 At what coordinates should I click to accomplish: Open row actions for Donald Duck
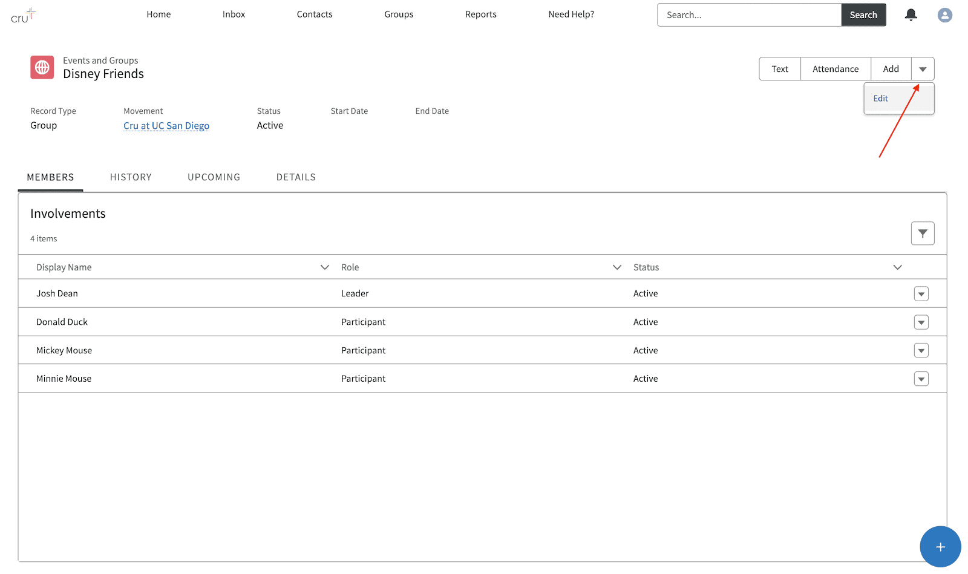(921, 322)
